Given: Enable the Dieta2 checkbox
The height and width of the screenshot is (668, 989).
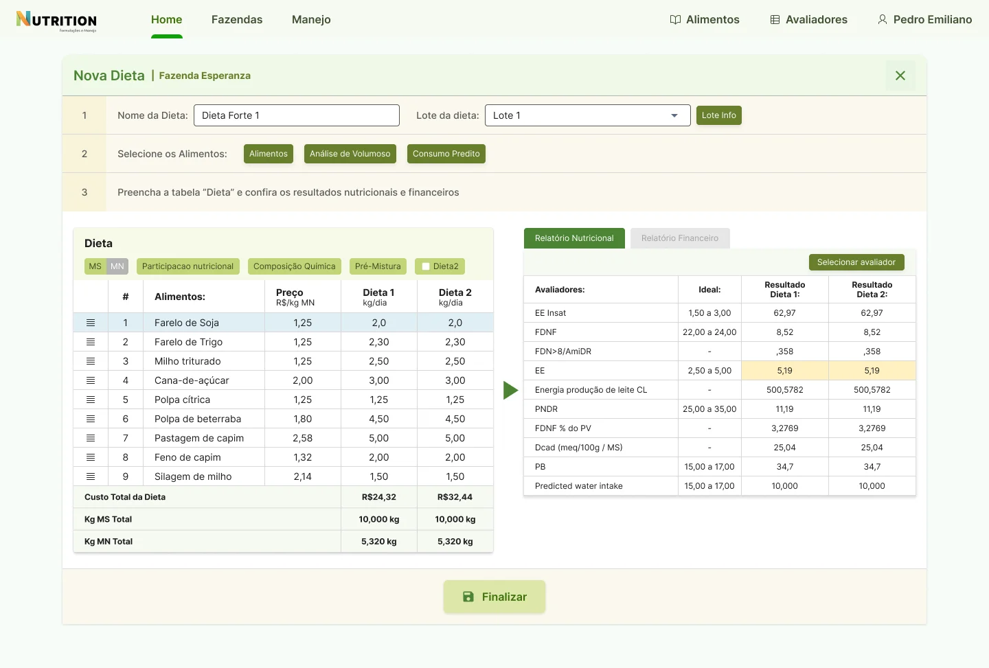Looking at the screenshot, I should click(426, 266).
